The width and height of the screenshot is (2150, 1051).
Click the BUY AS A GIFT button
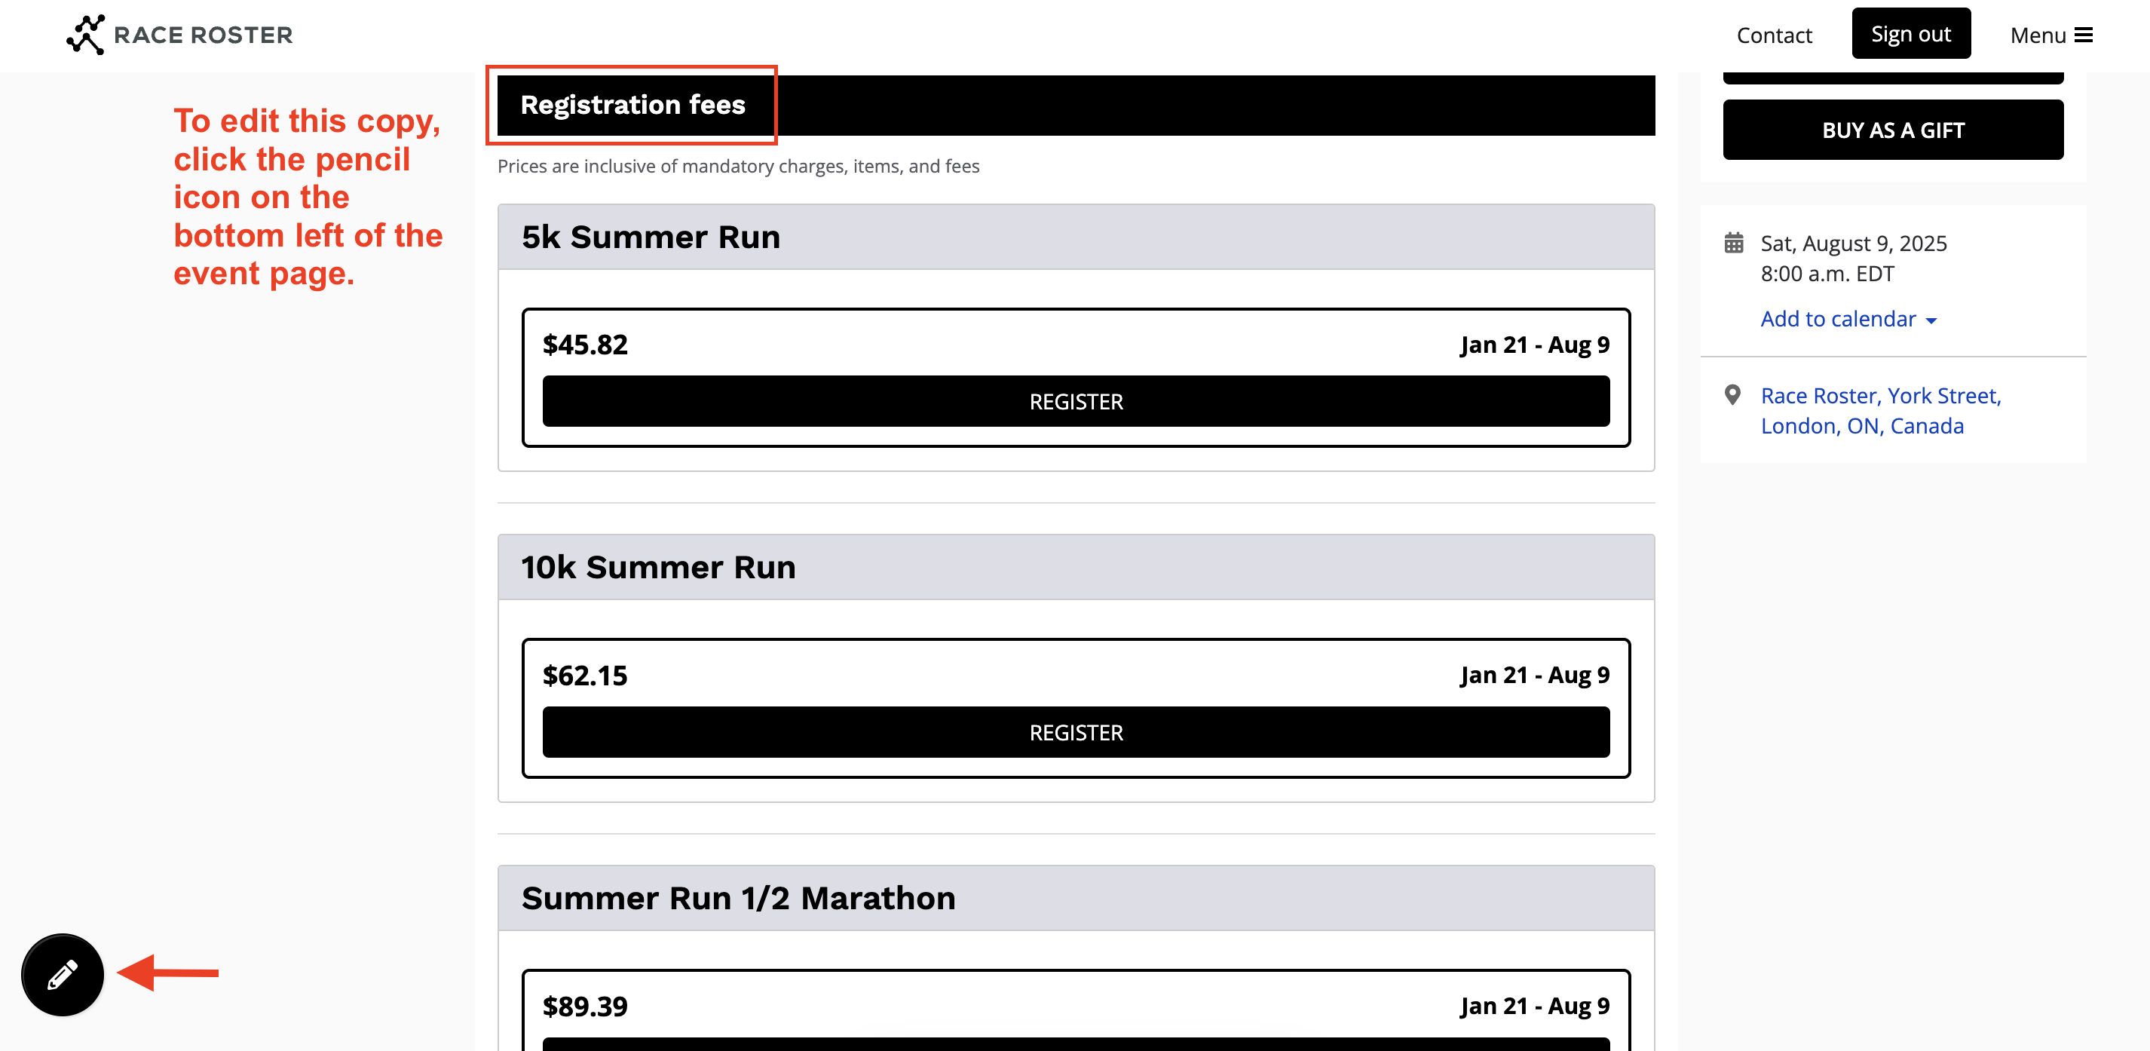1892,130
